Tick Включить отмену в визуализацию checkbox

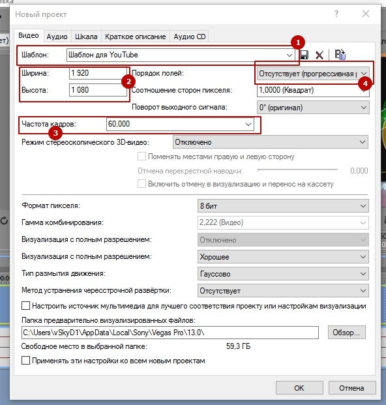pyautogui.click(x=141, y=184)
